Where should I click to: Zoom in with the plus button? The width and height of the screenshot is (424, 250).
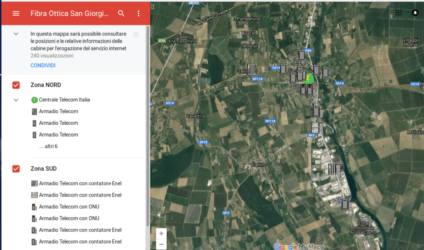[161, 234]
